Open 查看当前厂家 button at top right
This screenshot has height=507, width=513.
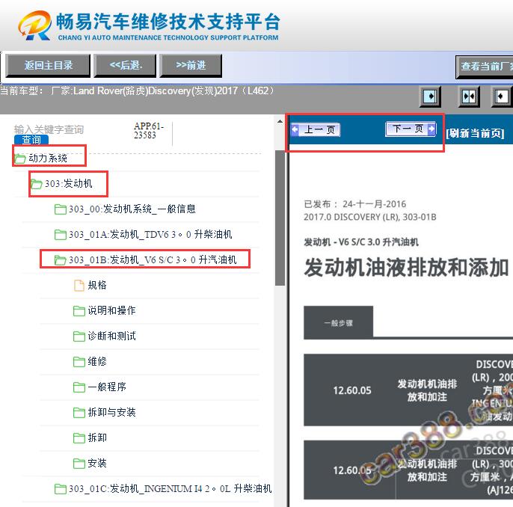pyautogui.click(x=485, y=67)
